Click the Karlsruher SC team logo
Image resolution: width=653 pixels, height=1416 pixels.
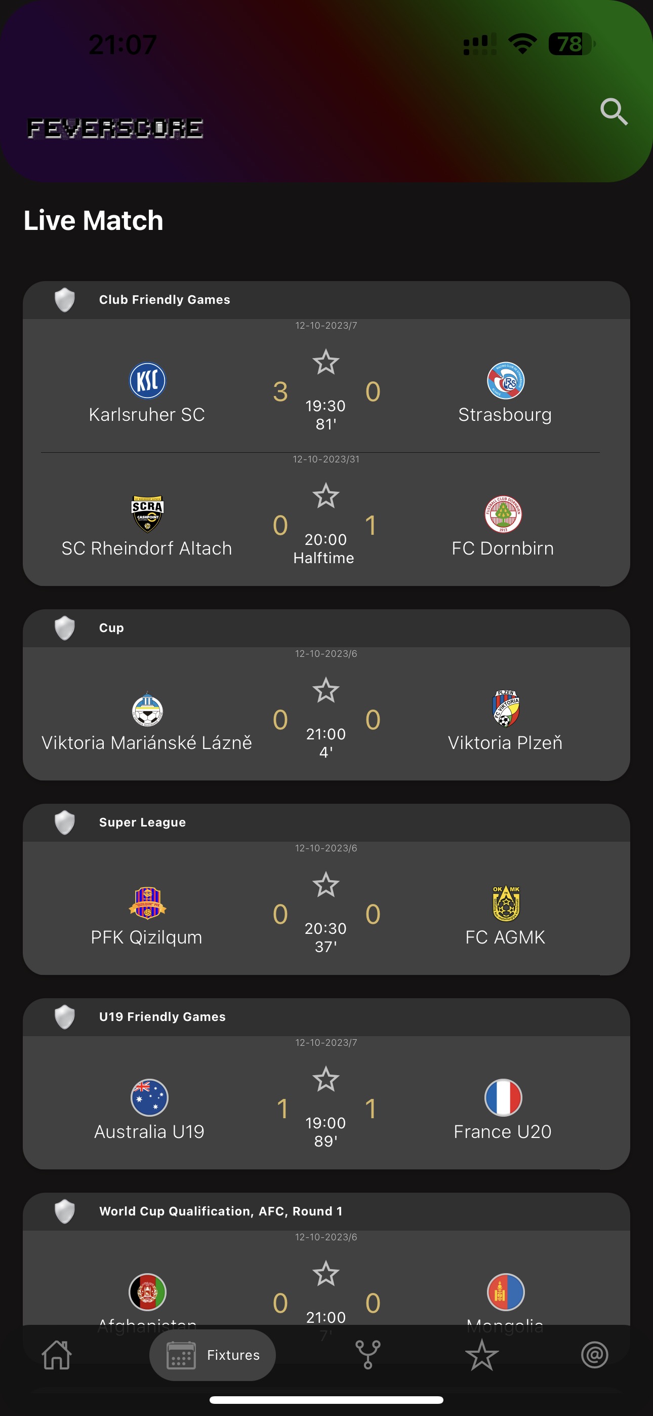[147, 380]
